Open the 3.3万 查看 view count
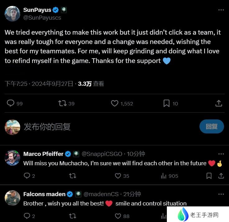The width and height of the screenshot is (229, 222). pos(91,84)
